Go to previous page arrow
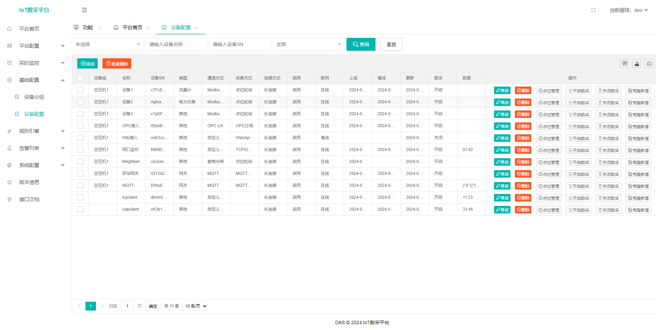This screenshot has height=330, width=656. pos(79,306)
